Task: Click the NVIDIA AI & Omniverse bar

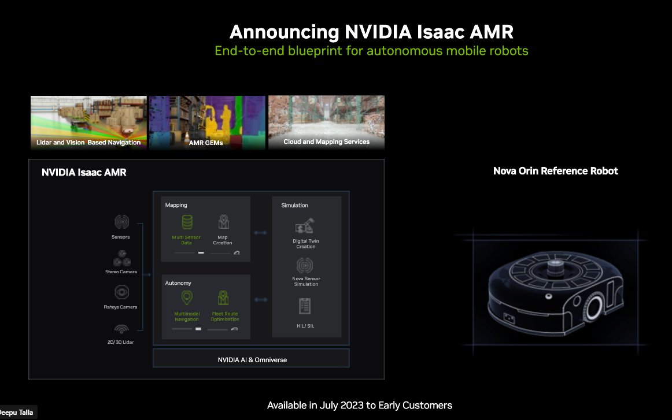Action: 251,358
